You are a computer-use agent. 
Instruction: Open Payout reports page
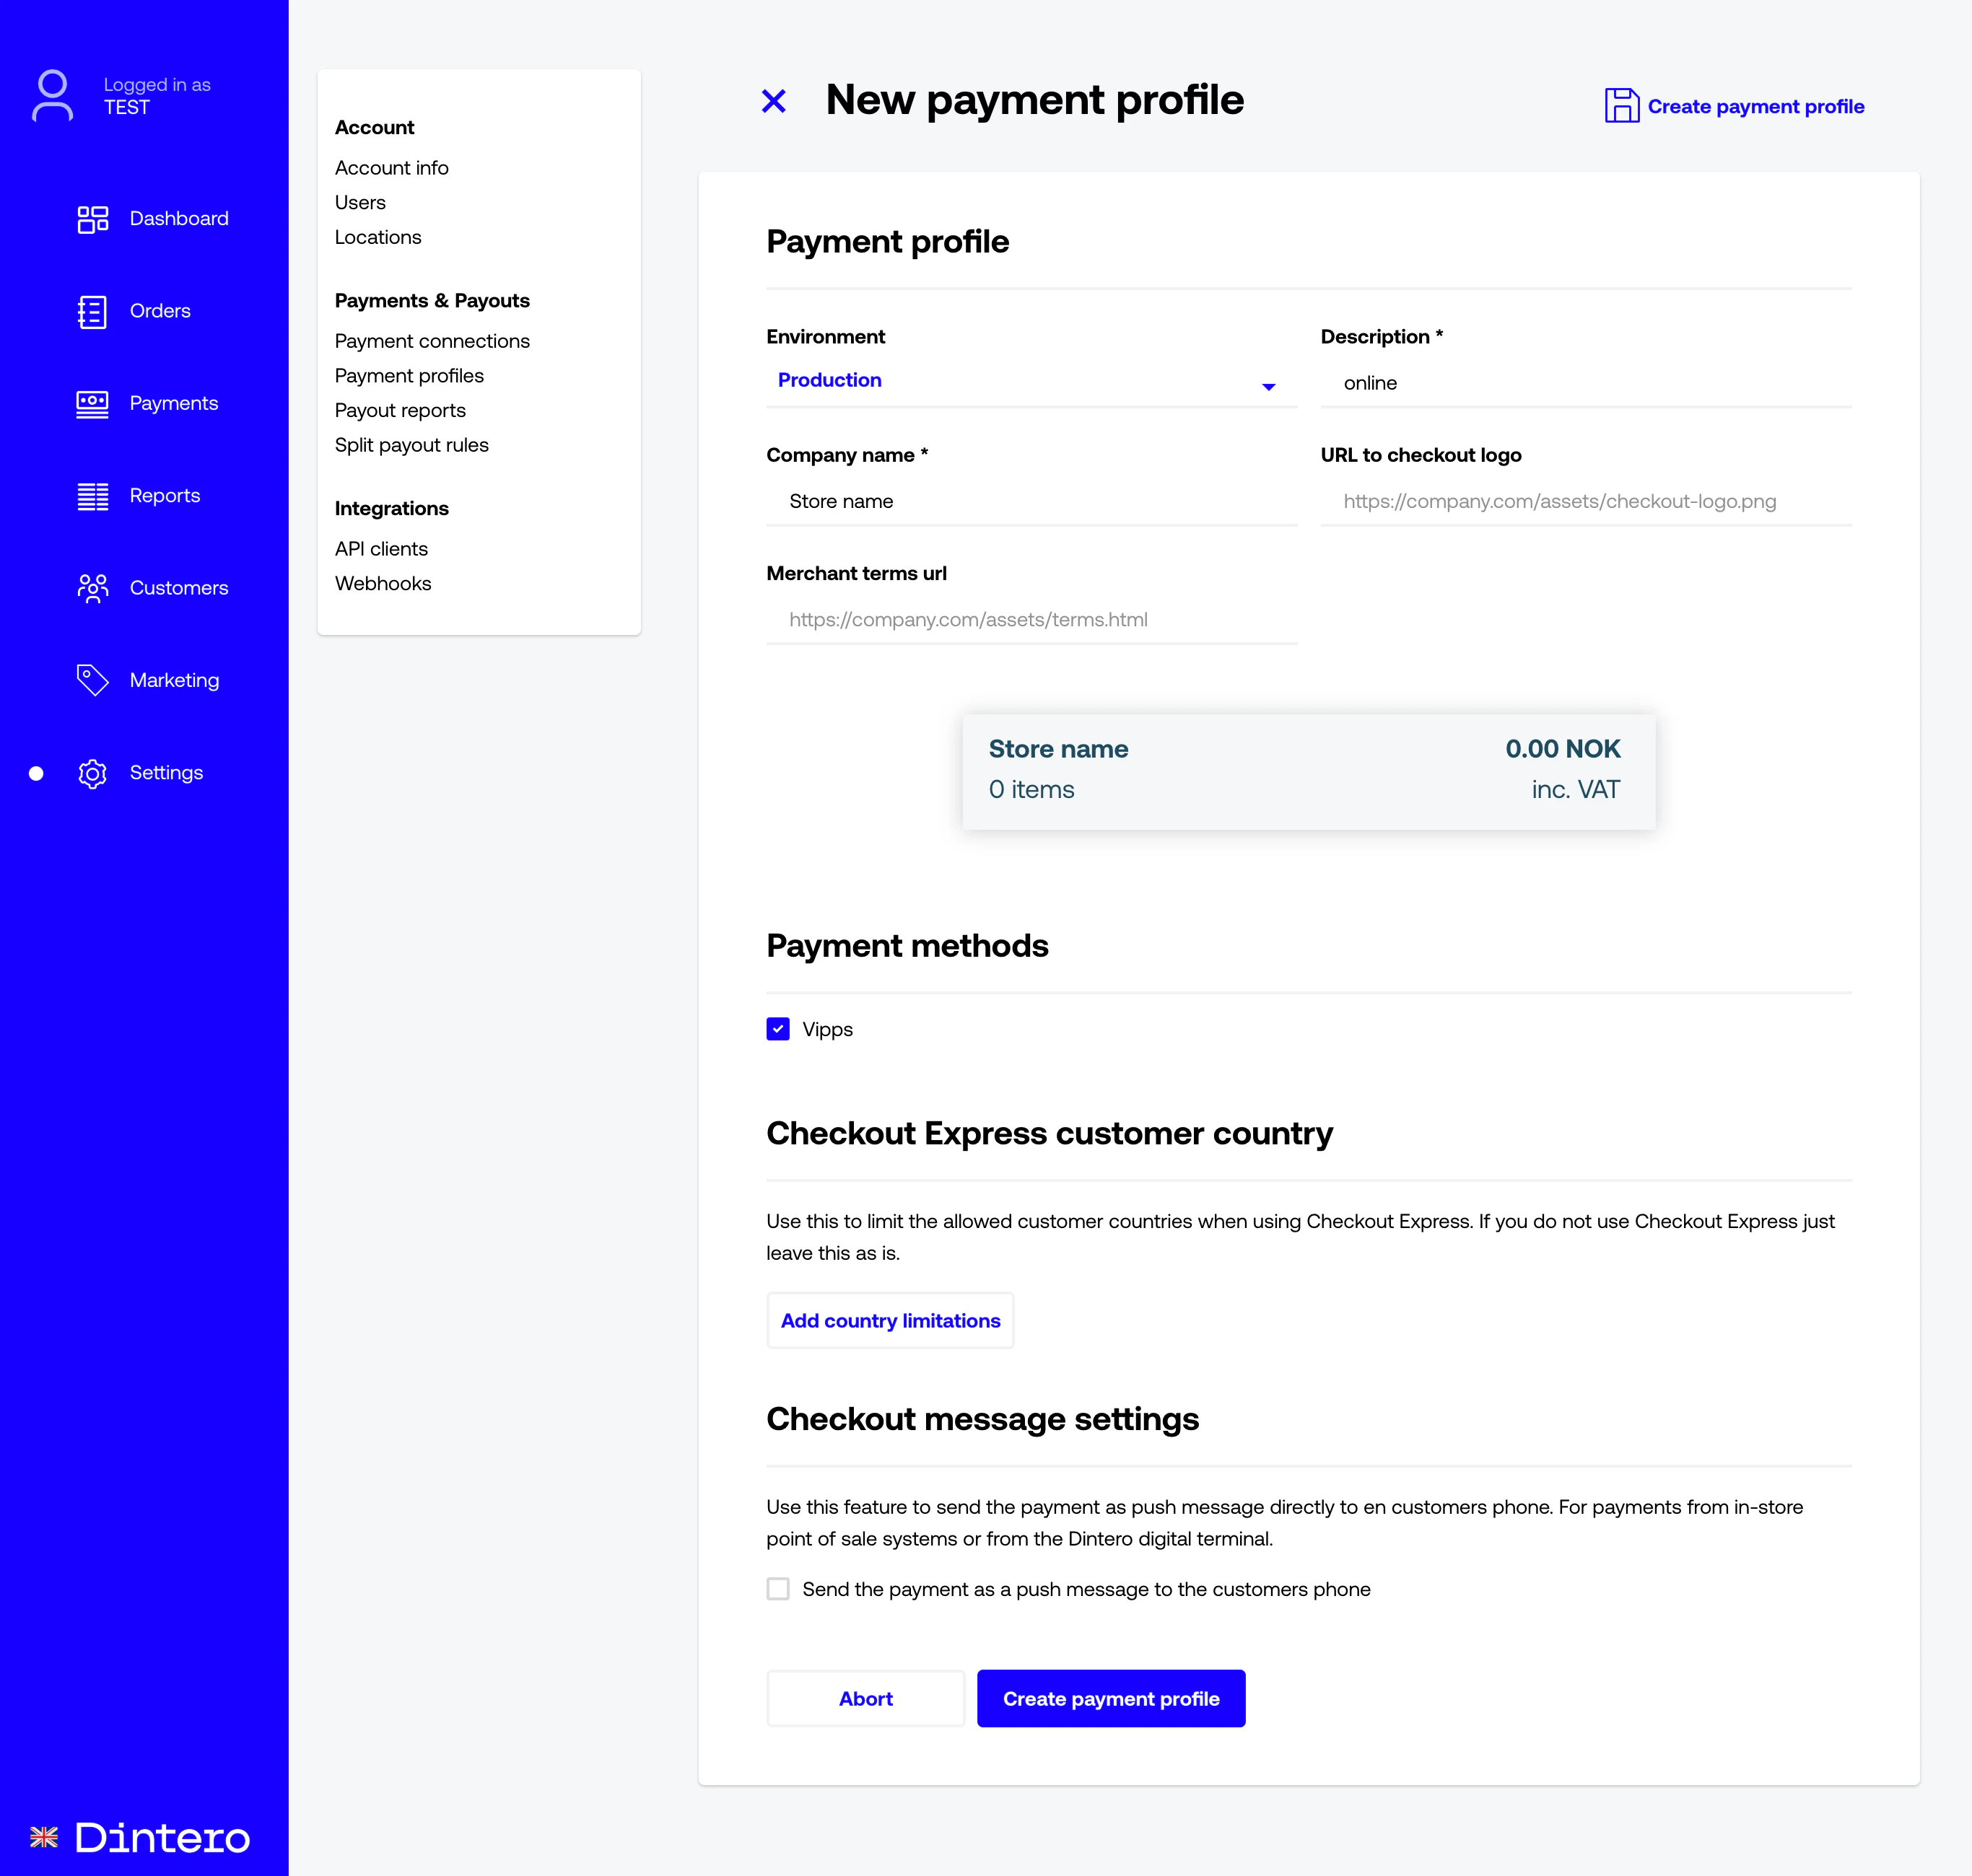pyautogui.click(x=400, y=411)
